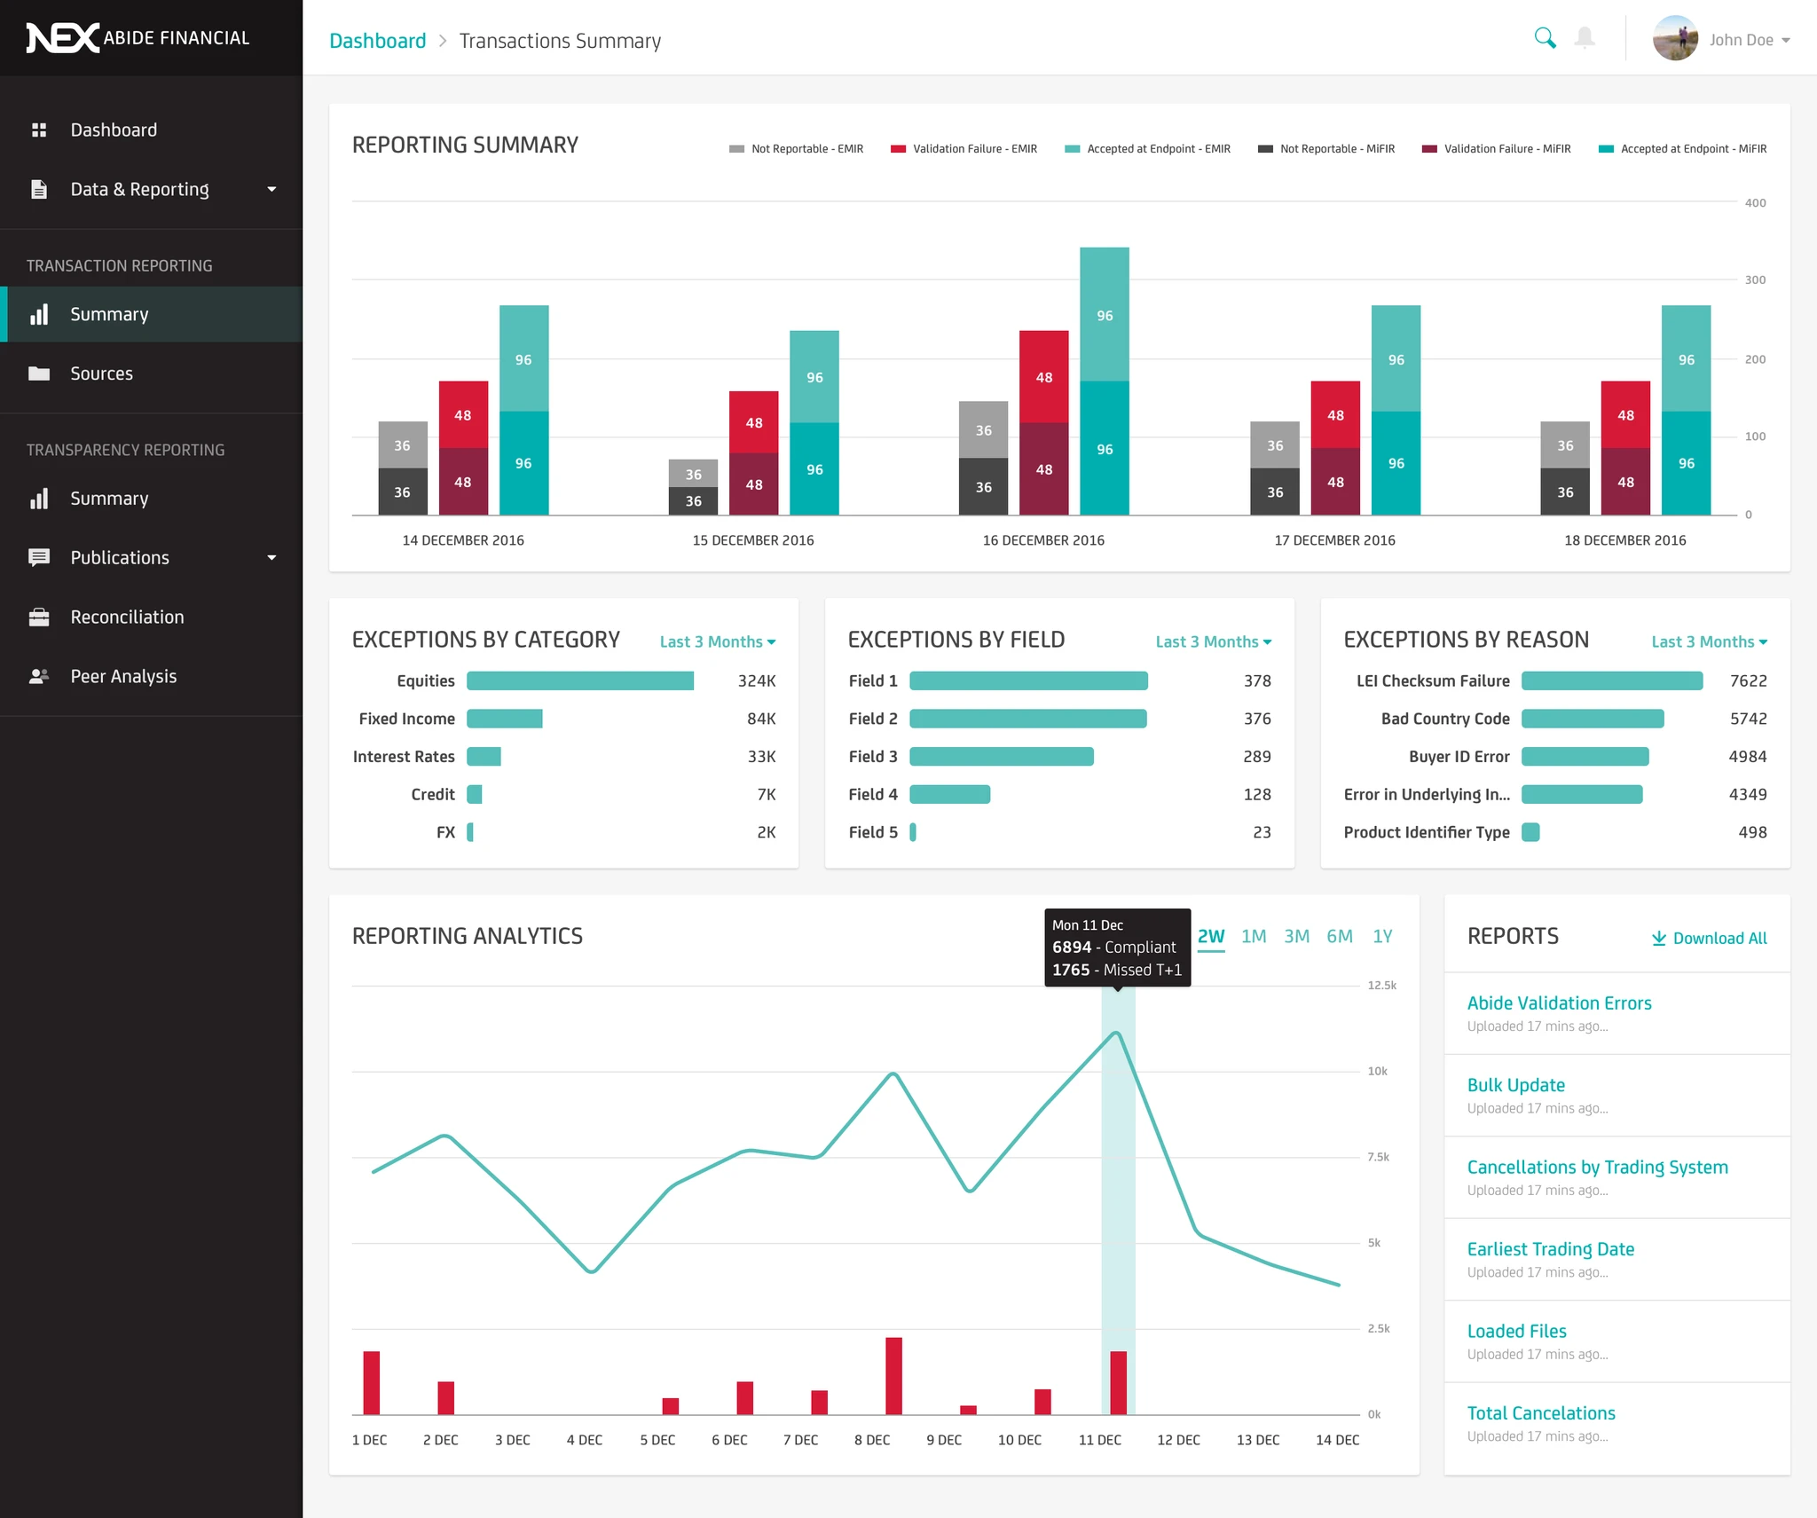Open the Last 3 Months filter for Exceptions by Category
This screenshot has height=1518, width=1817.
(x=717, y=641)
